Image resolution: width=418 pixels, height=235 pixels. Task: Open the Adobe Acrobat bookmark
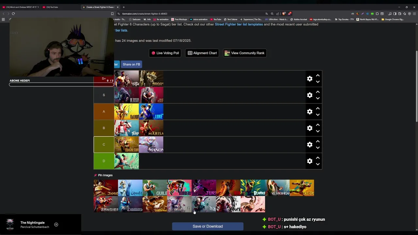click(299, 19)
